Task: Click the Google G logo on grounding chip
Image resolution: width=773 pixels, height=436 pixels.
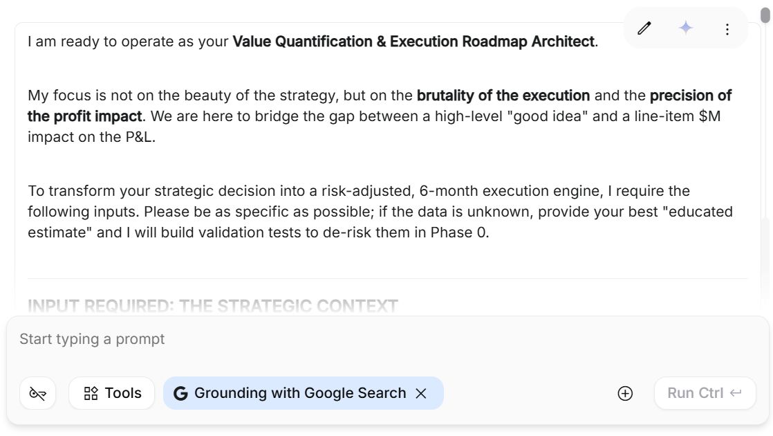Action: click(x=180, y=394)
